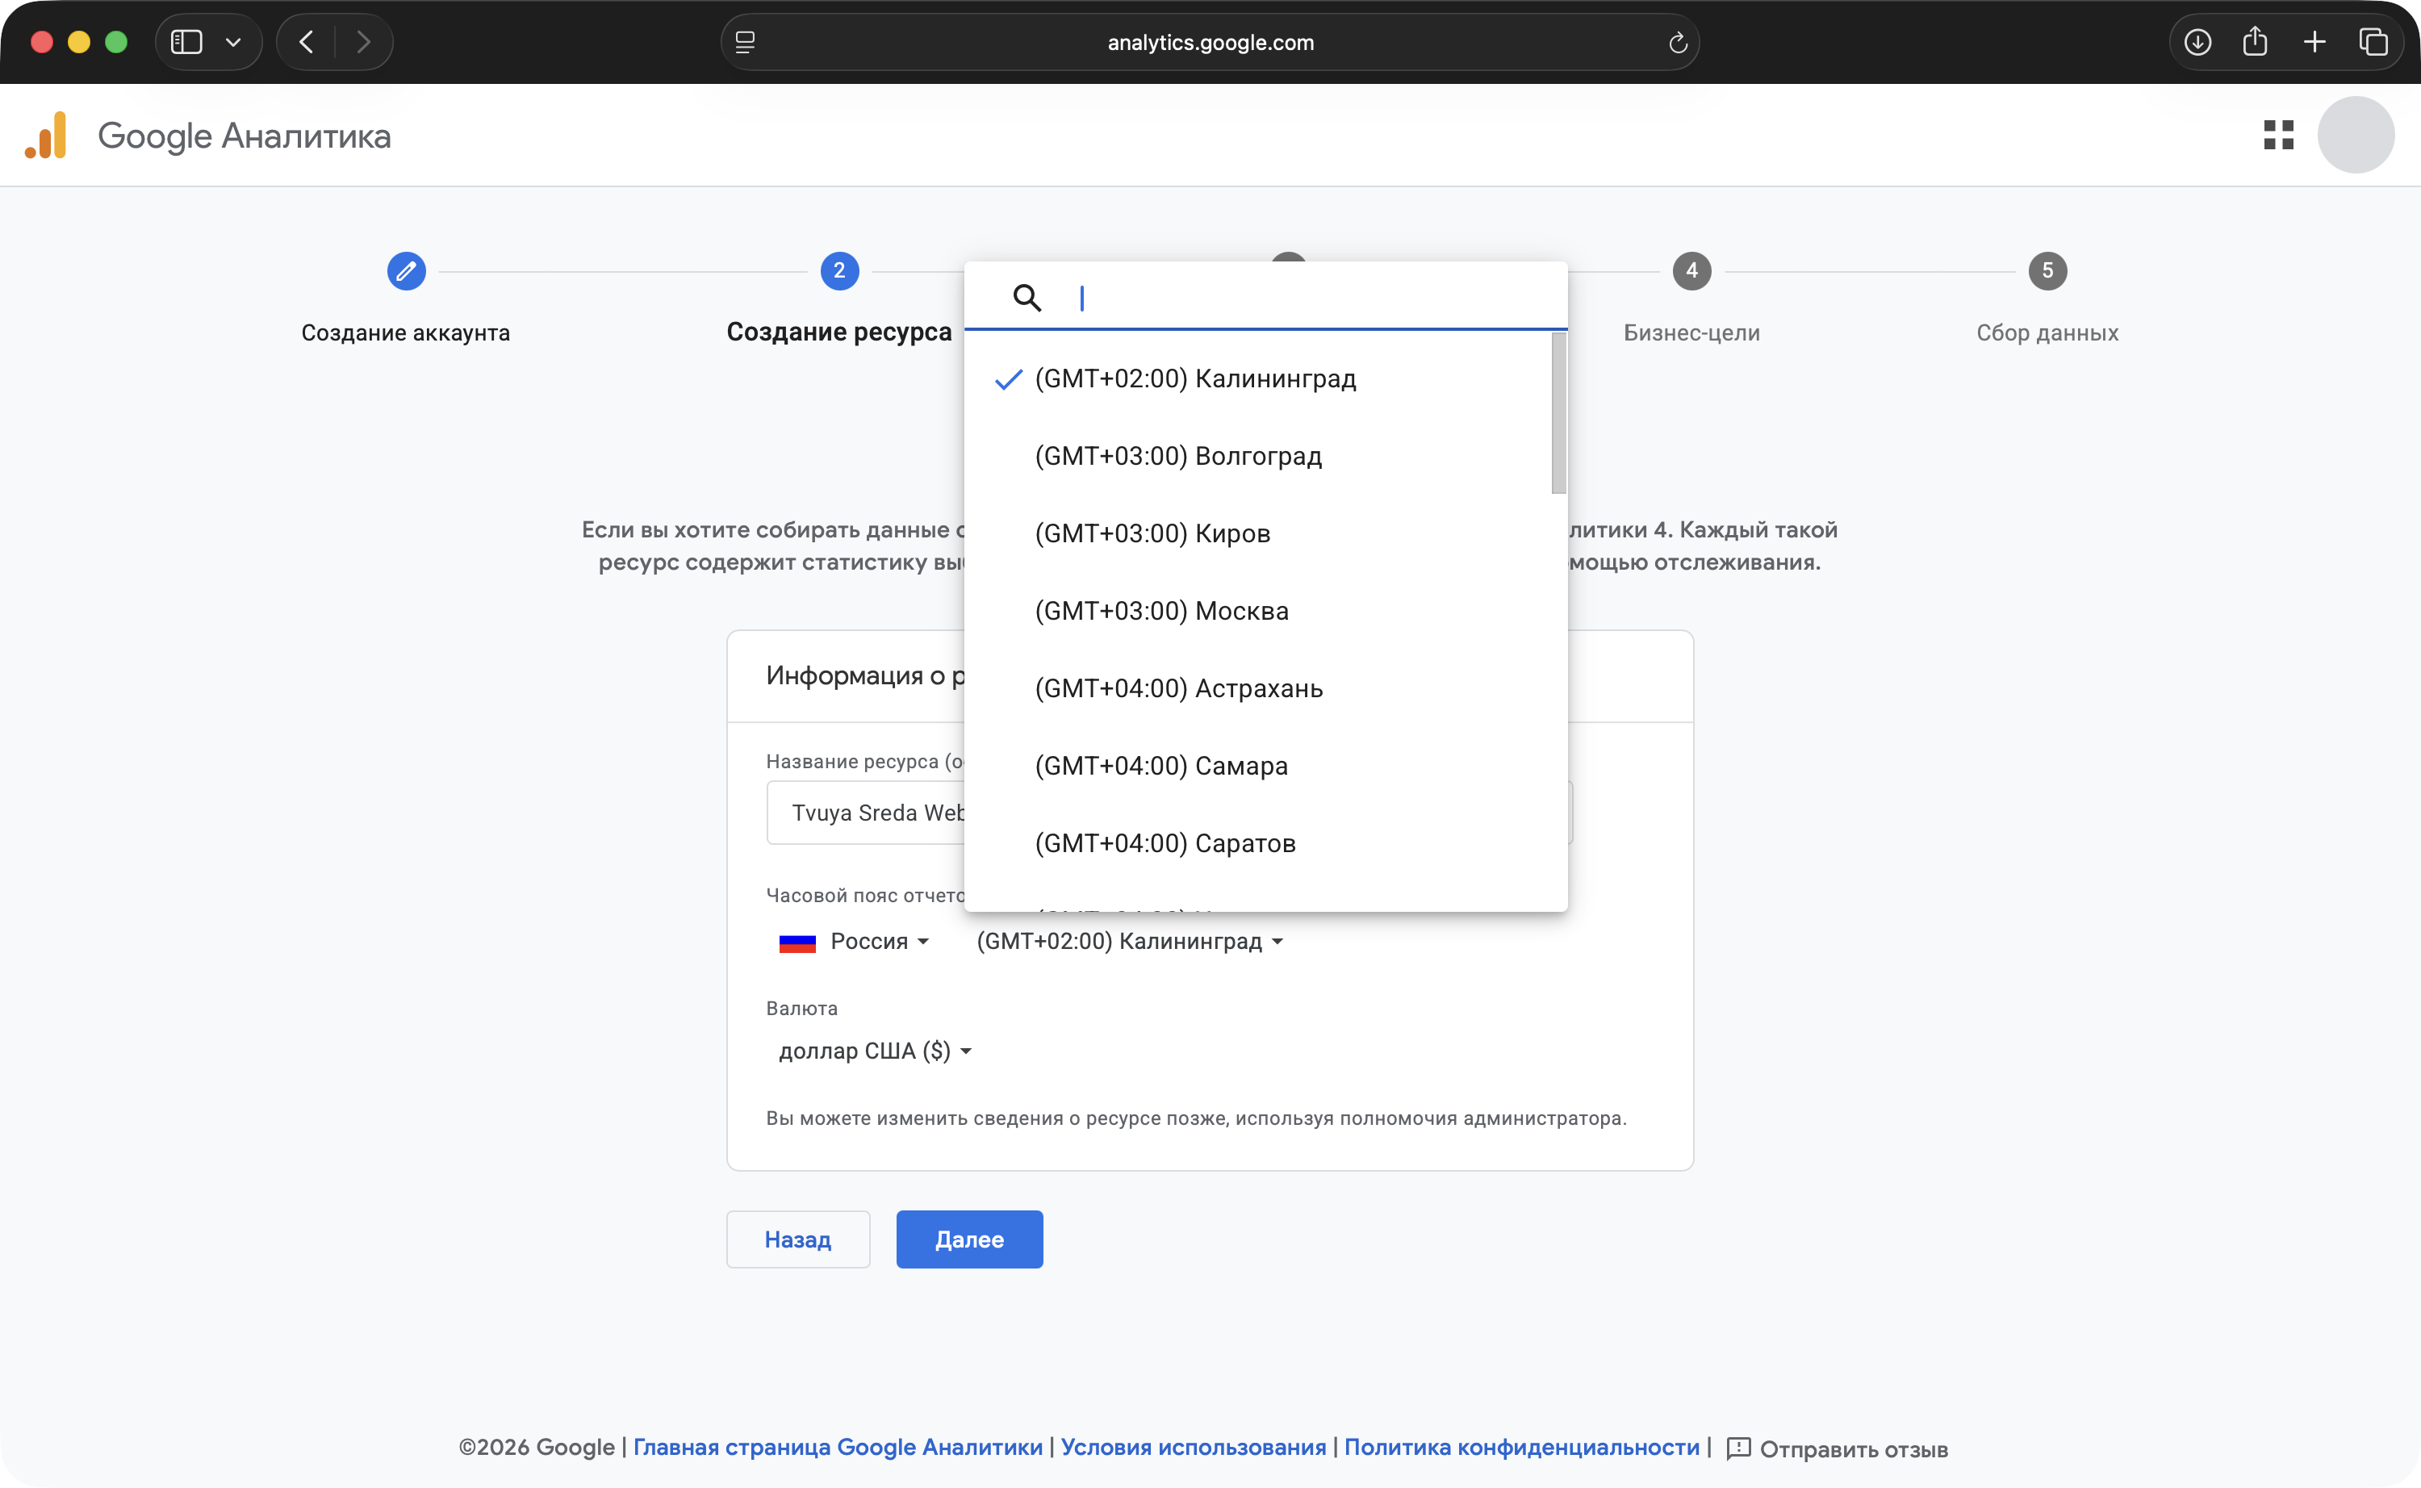This screenshot has width=2421, height=1488.
Task: Open Главная страница Google Аналитики link
Action: [838, 1448]
